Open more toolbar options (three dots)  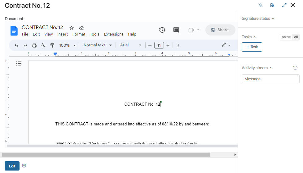pos(178,45)
